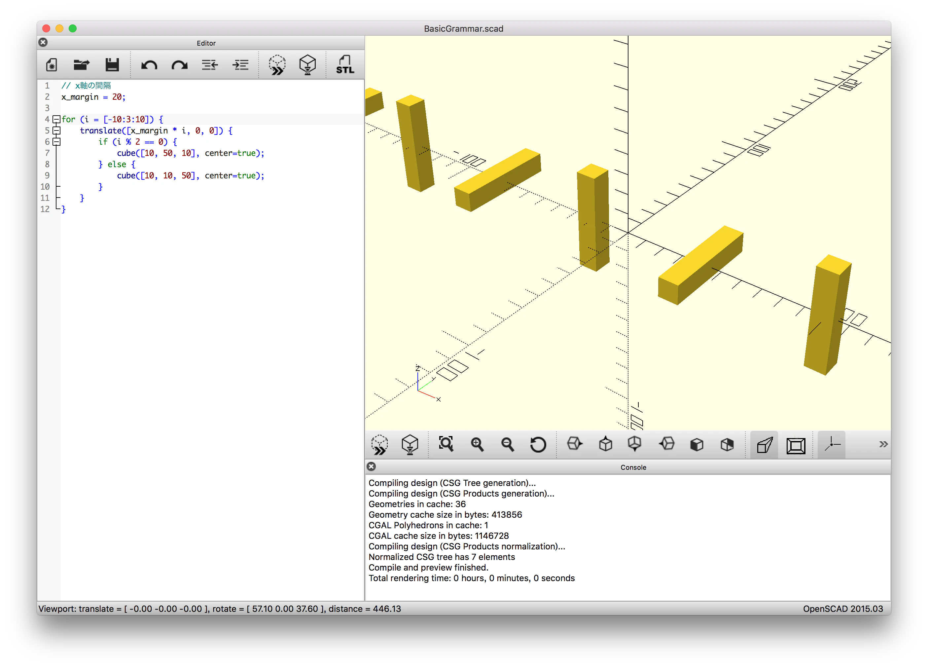Switch to the Front view
The width and height of the screenshot is (928, 668).
pos(697,444)
